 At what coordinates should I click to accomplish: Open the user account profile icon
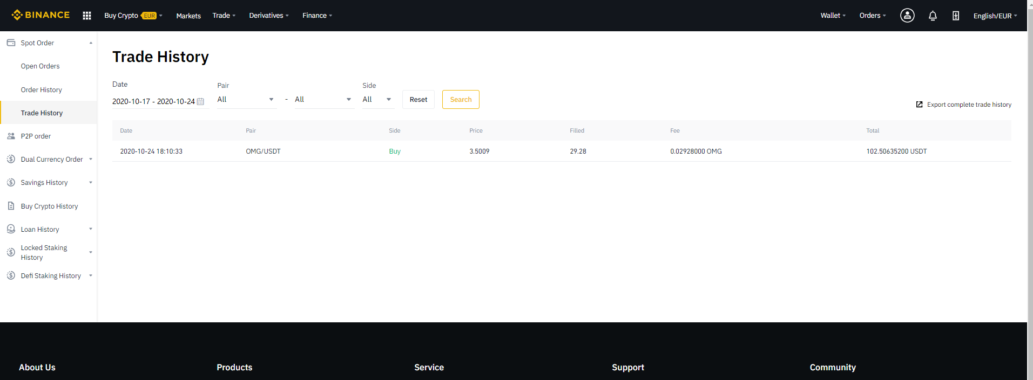[907, 16]
